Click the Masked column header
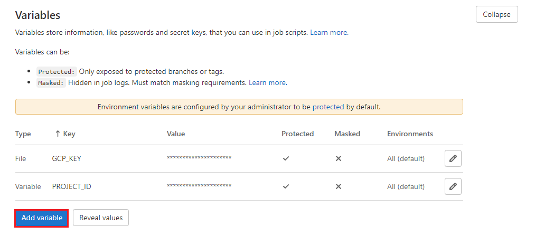This screenshot has height=235, width=535. click(347, 134)
